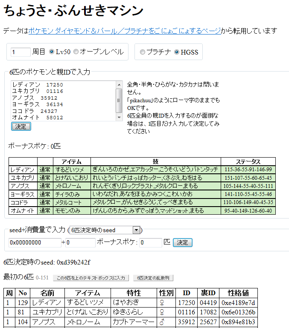289x328 pixels.
Task: Click the オムナイト moves cell starting げんしのちから
Action: click(156, 211)
